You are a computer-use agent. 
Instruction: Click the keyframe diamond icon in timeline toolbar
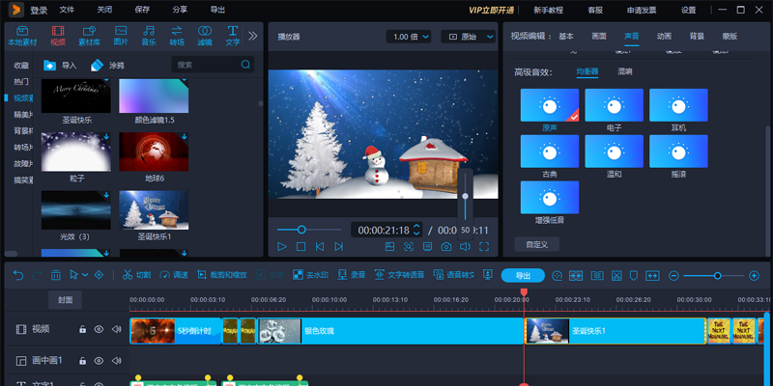tap(99, 275)
